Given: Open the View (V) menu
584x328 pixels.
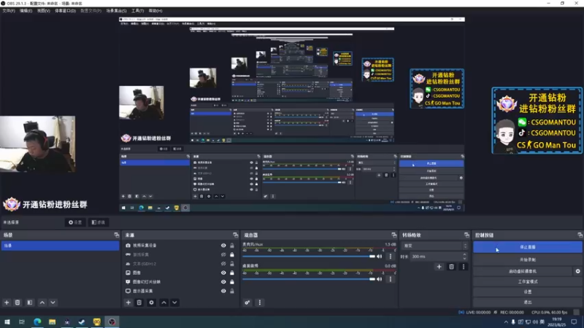Looking at the screenshot, I should click(x=43, y=11).
